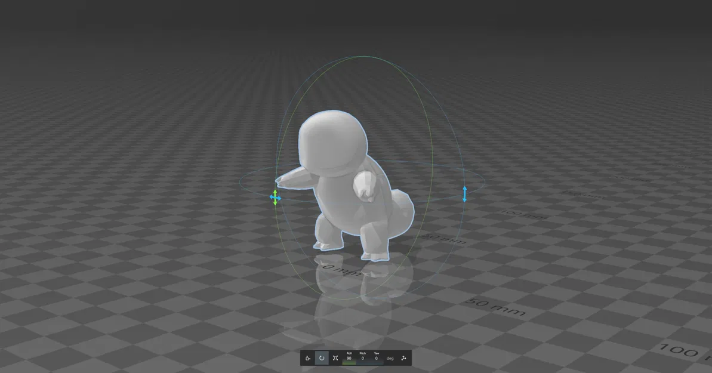This screenshot has width=712, height=373.
Task: Edit the Roll value field
Action: [x=349, y=359]
